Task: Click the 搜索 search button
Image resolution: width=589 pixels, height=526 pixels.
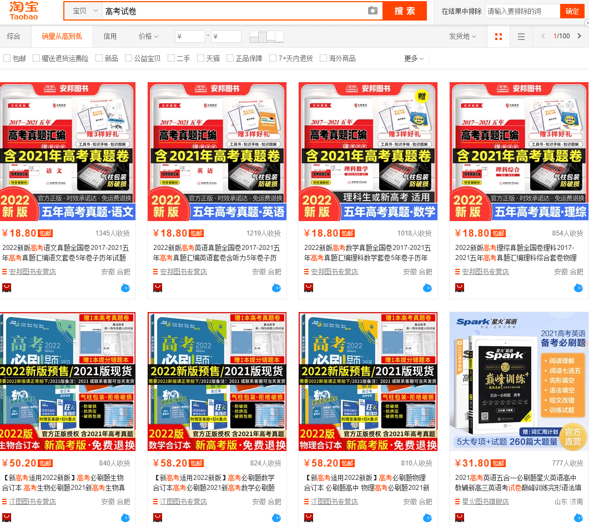Action: [x=405, y=11]
